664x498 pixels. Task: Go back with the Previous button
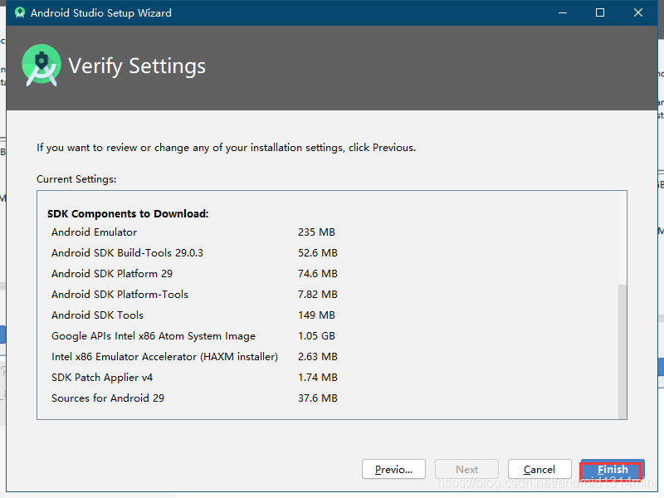pos(393,469)
